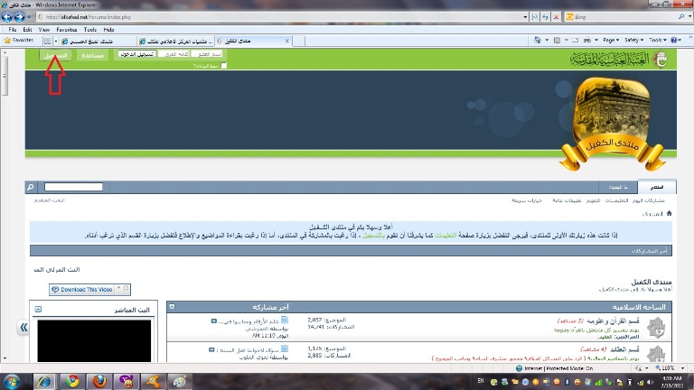The height and width of the screenshot is (390, 694).
Task: Click the forum search magnifier icon
Action: click(x=31, y=187)
